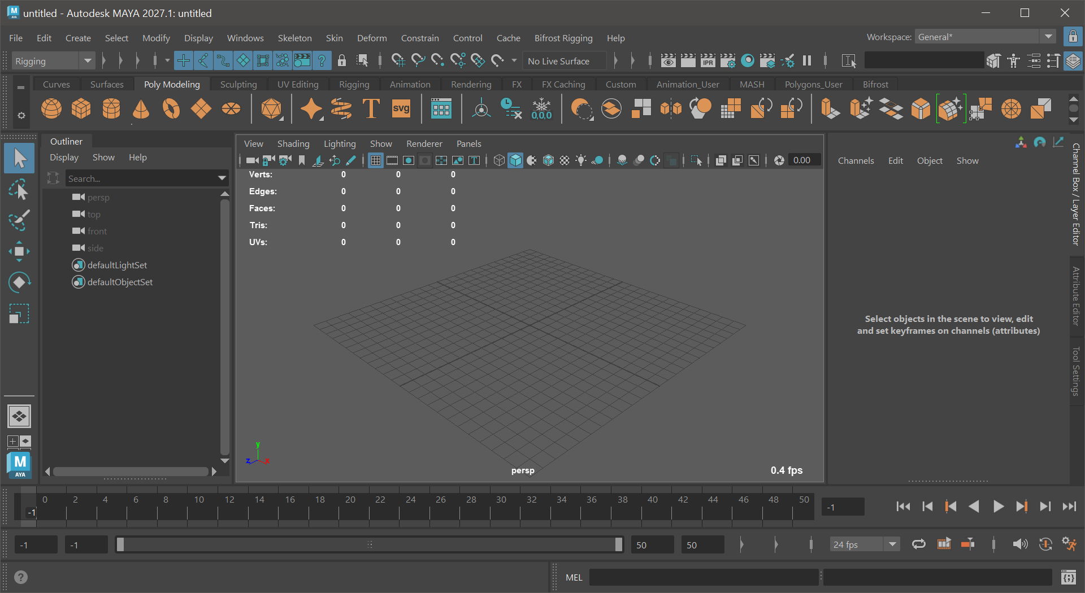The image size is (1085, 593).
Task: Open the viewport Shading menu
Action: pyautogui.click(x=293, y=143)
